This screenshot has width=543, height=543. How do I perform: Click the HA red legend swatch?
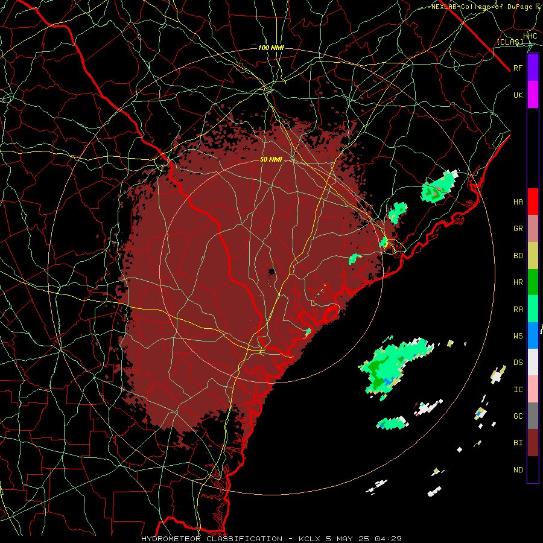click(533, 202)
